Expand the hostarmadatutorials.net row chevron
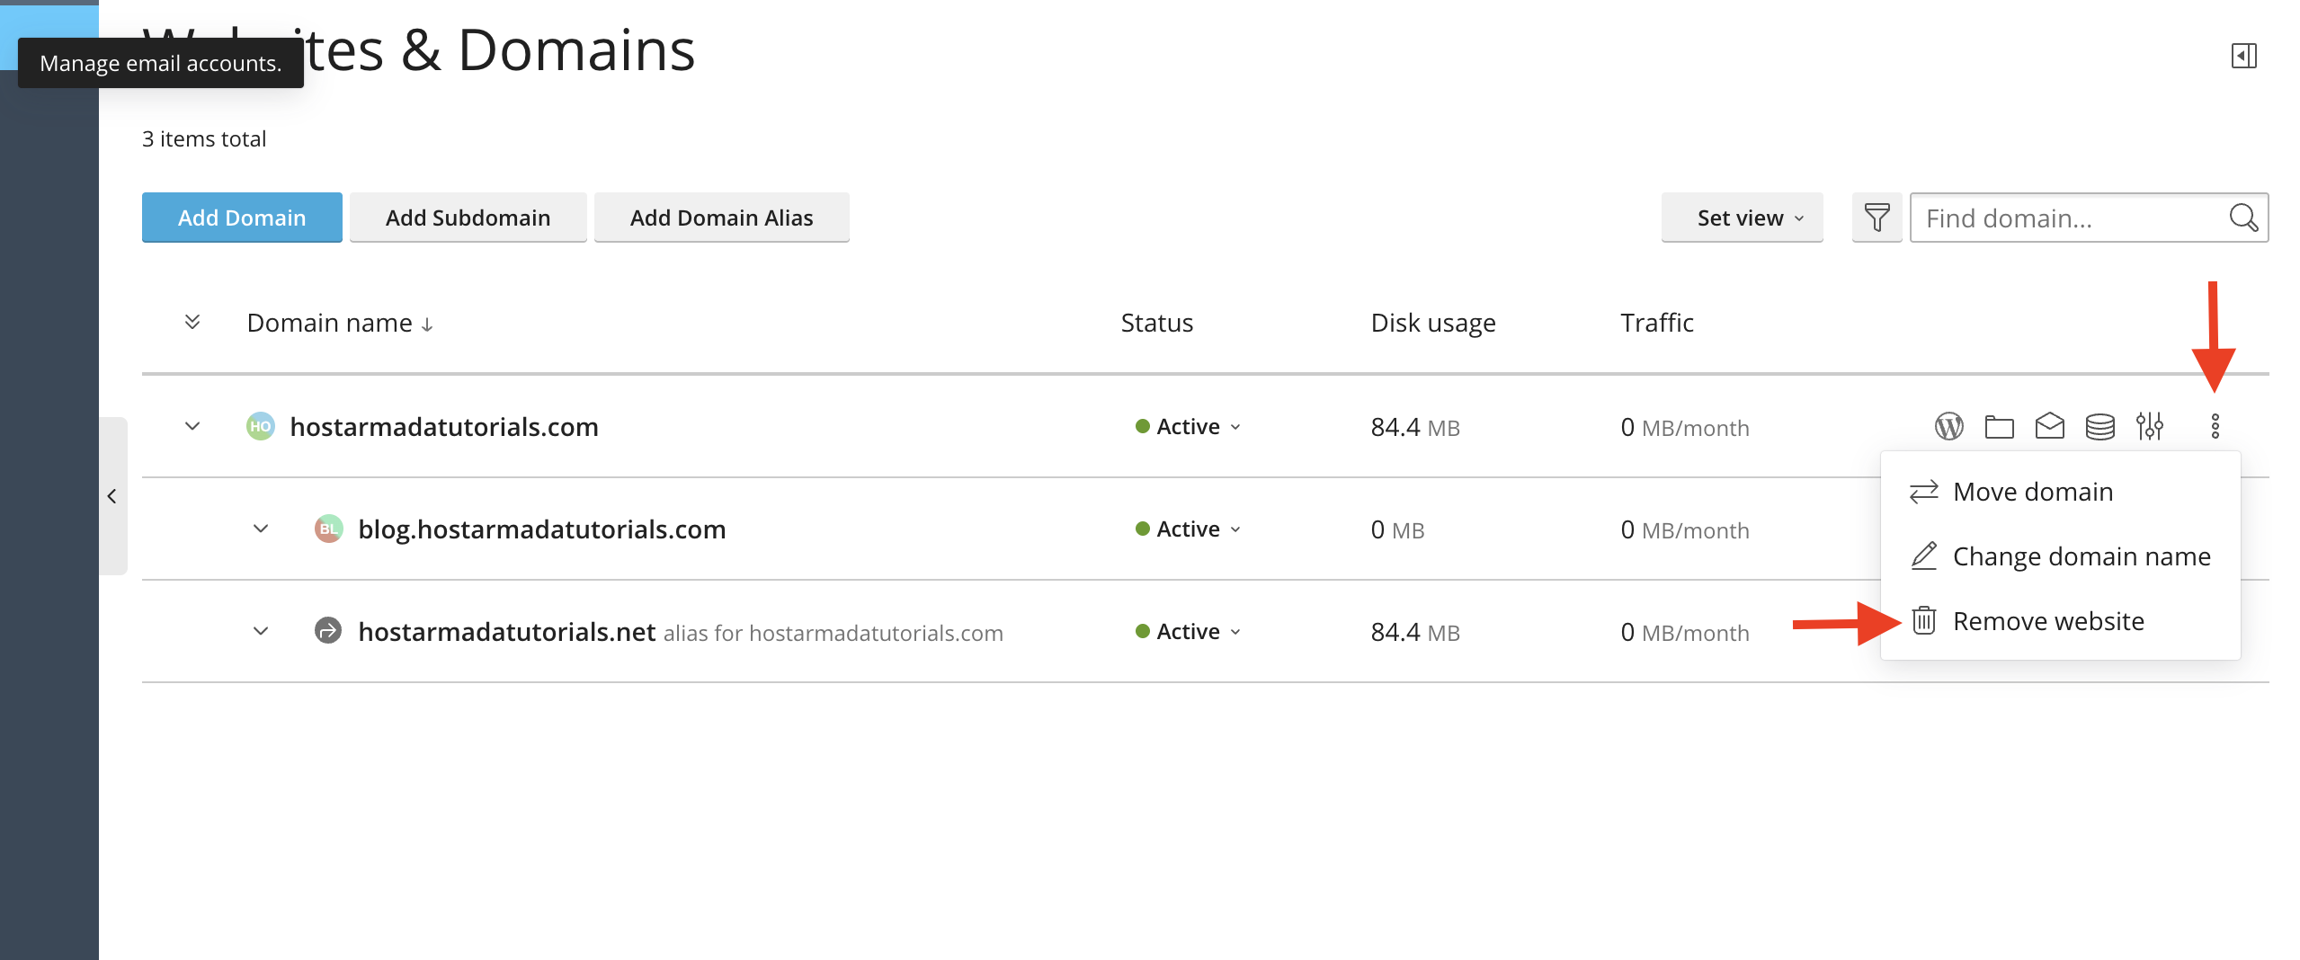The height and width of the screenshot is (960, 2300). pos(260,631)
